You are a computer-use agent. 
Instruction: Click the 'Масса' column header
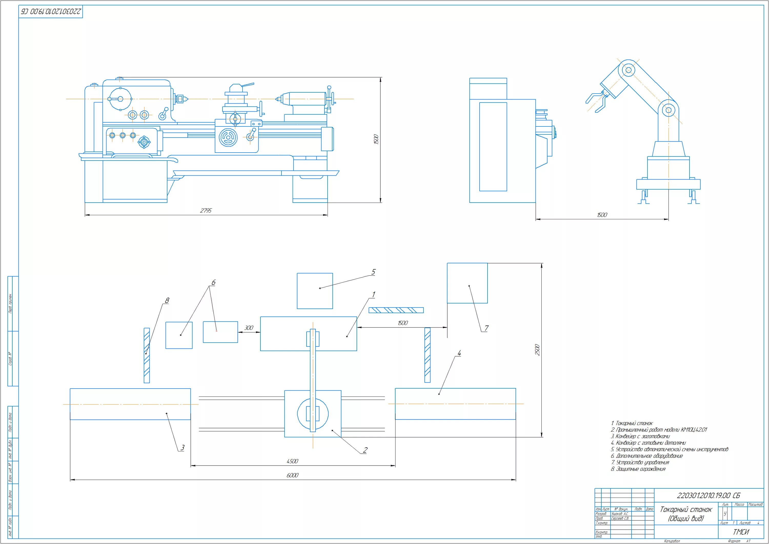coord(739,505)
